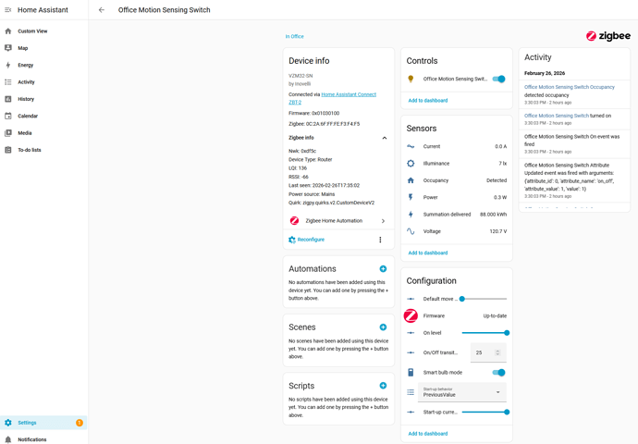Toggle the sidebar hamburger menu icon
The width and height of the screenshot is (638, 444).
point(8,10)
